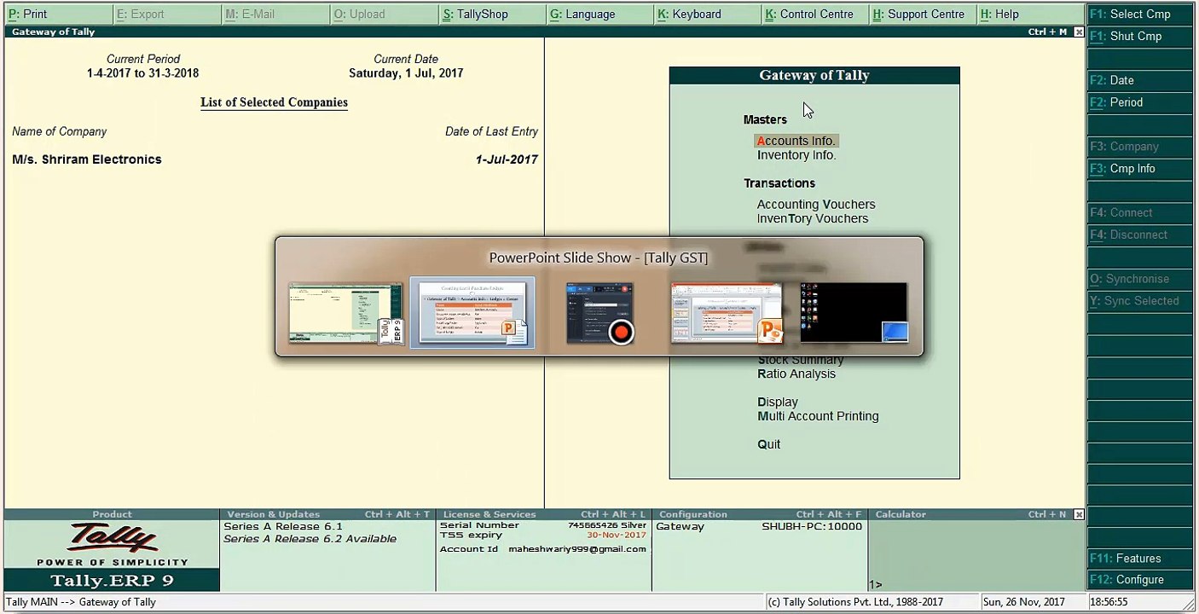The height and width of the screenshot is (614, 1199).
Task: Click the grayed O: Upload button
Action: pyautogui.click(x=384, y=14)
